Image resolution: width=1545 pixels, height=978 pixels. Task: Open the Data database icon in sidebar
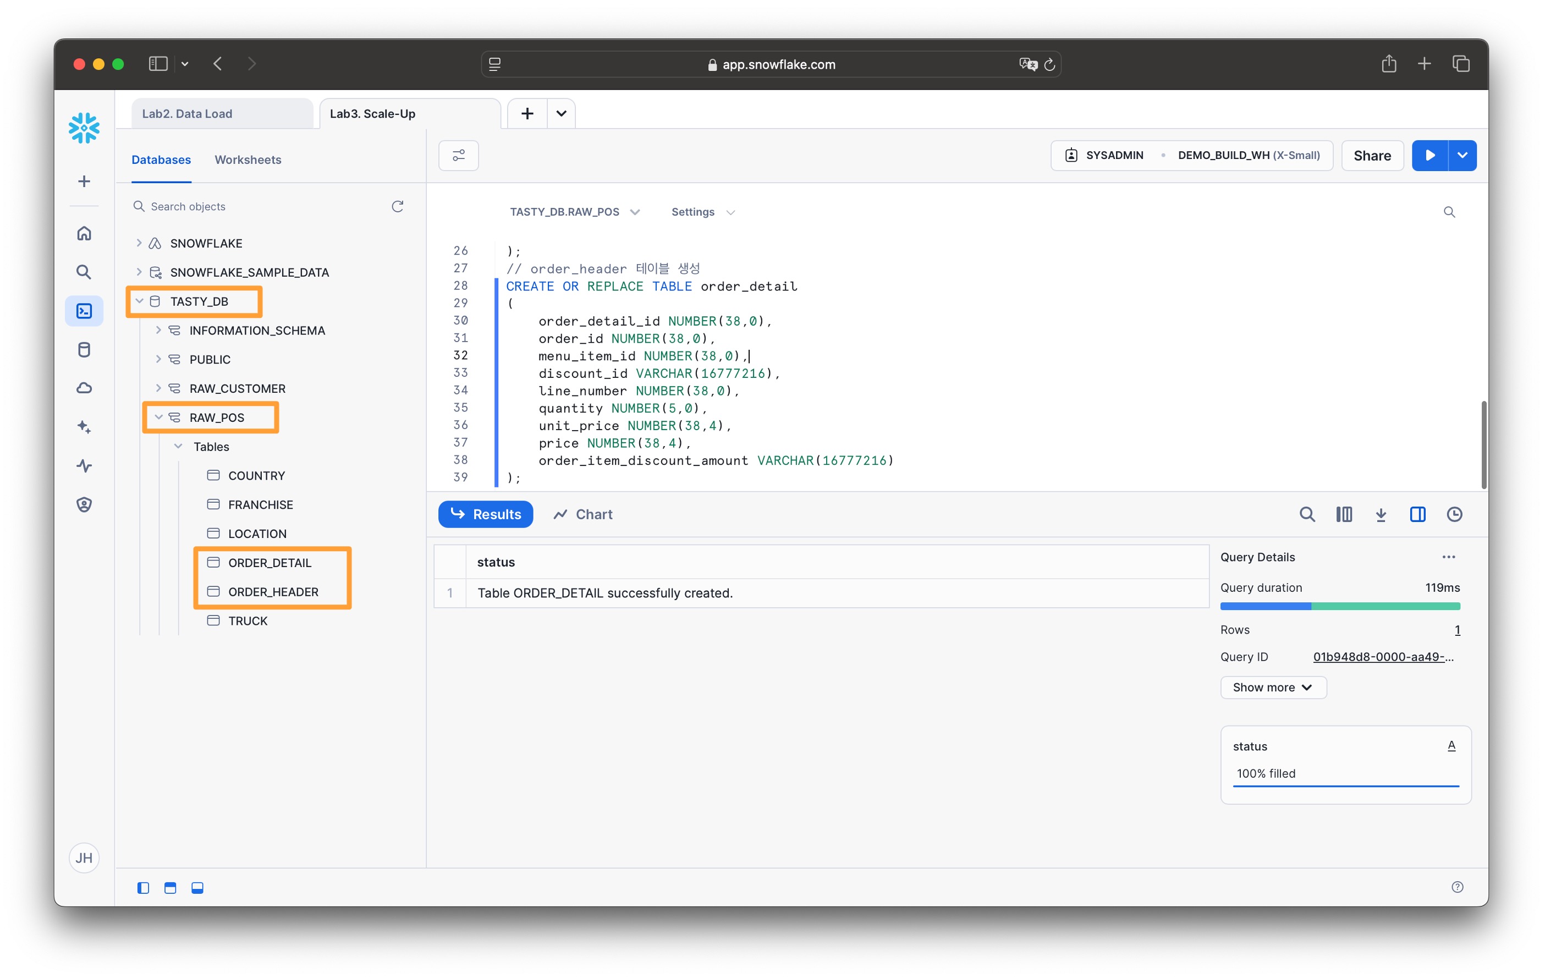point(84,349)
